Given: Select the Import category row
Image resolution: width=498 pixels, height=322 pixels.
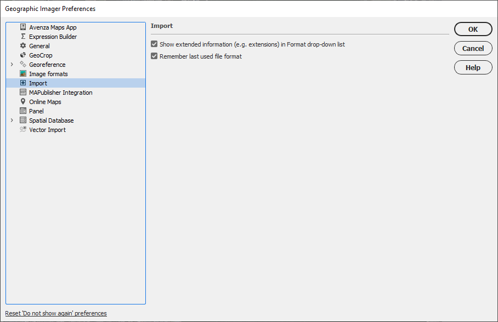Looking at the screenshot, I should (76, 83).
